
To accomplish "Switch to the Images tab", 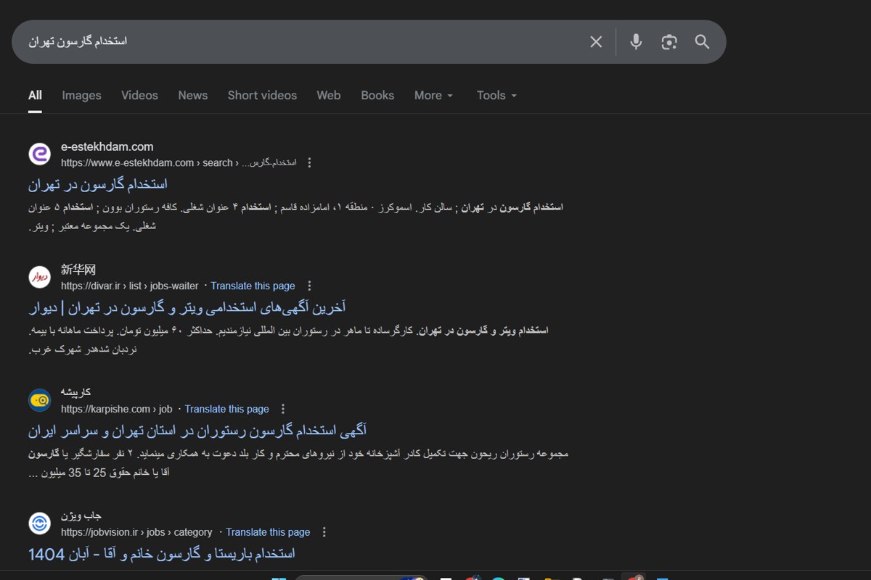I will (x=81, y=95).
